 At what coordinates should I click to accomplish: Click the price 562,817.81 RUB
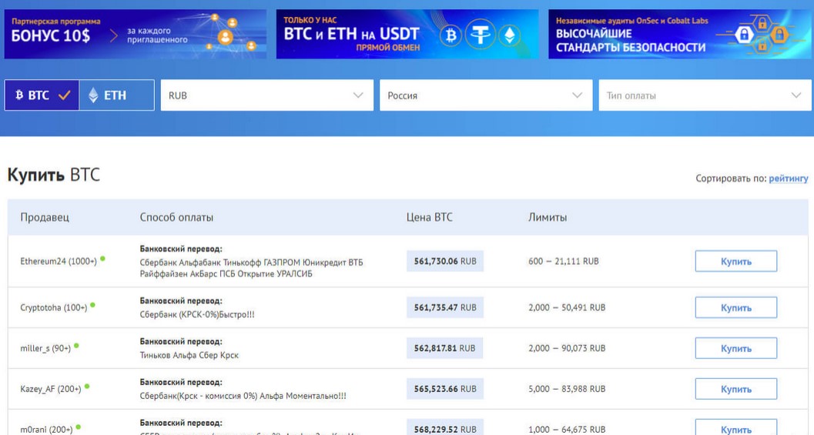(x=445, y=348)
